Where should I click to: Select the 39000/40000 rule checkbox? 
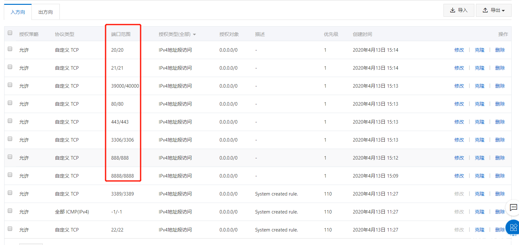pos(10,85)
